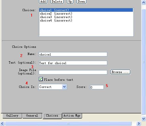Image resolution: width=146 pixels, height=126 pixels.
Task: Click the Text (optional) input field
Action: coord(73,63)
